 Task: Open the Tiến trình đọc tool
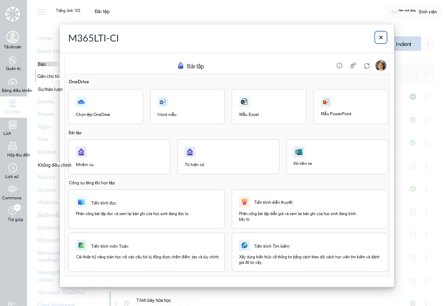tap(147, 209)
